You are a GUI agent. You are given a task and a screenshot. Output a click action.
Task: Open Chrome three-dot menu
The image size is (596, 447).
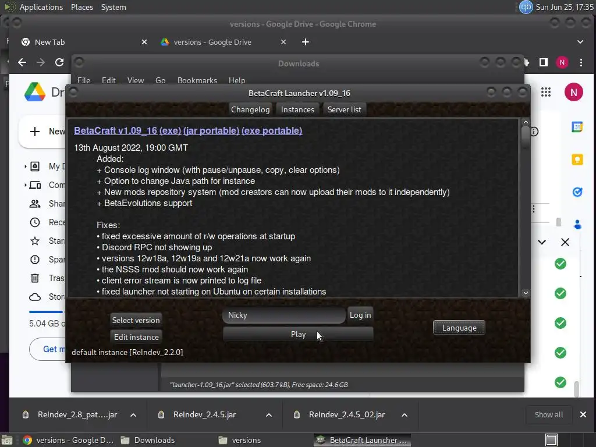[581, 62]
